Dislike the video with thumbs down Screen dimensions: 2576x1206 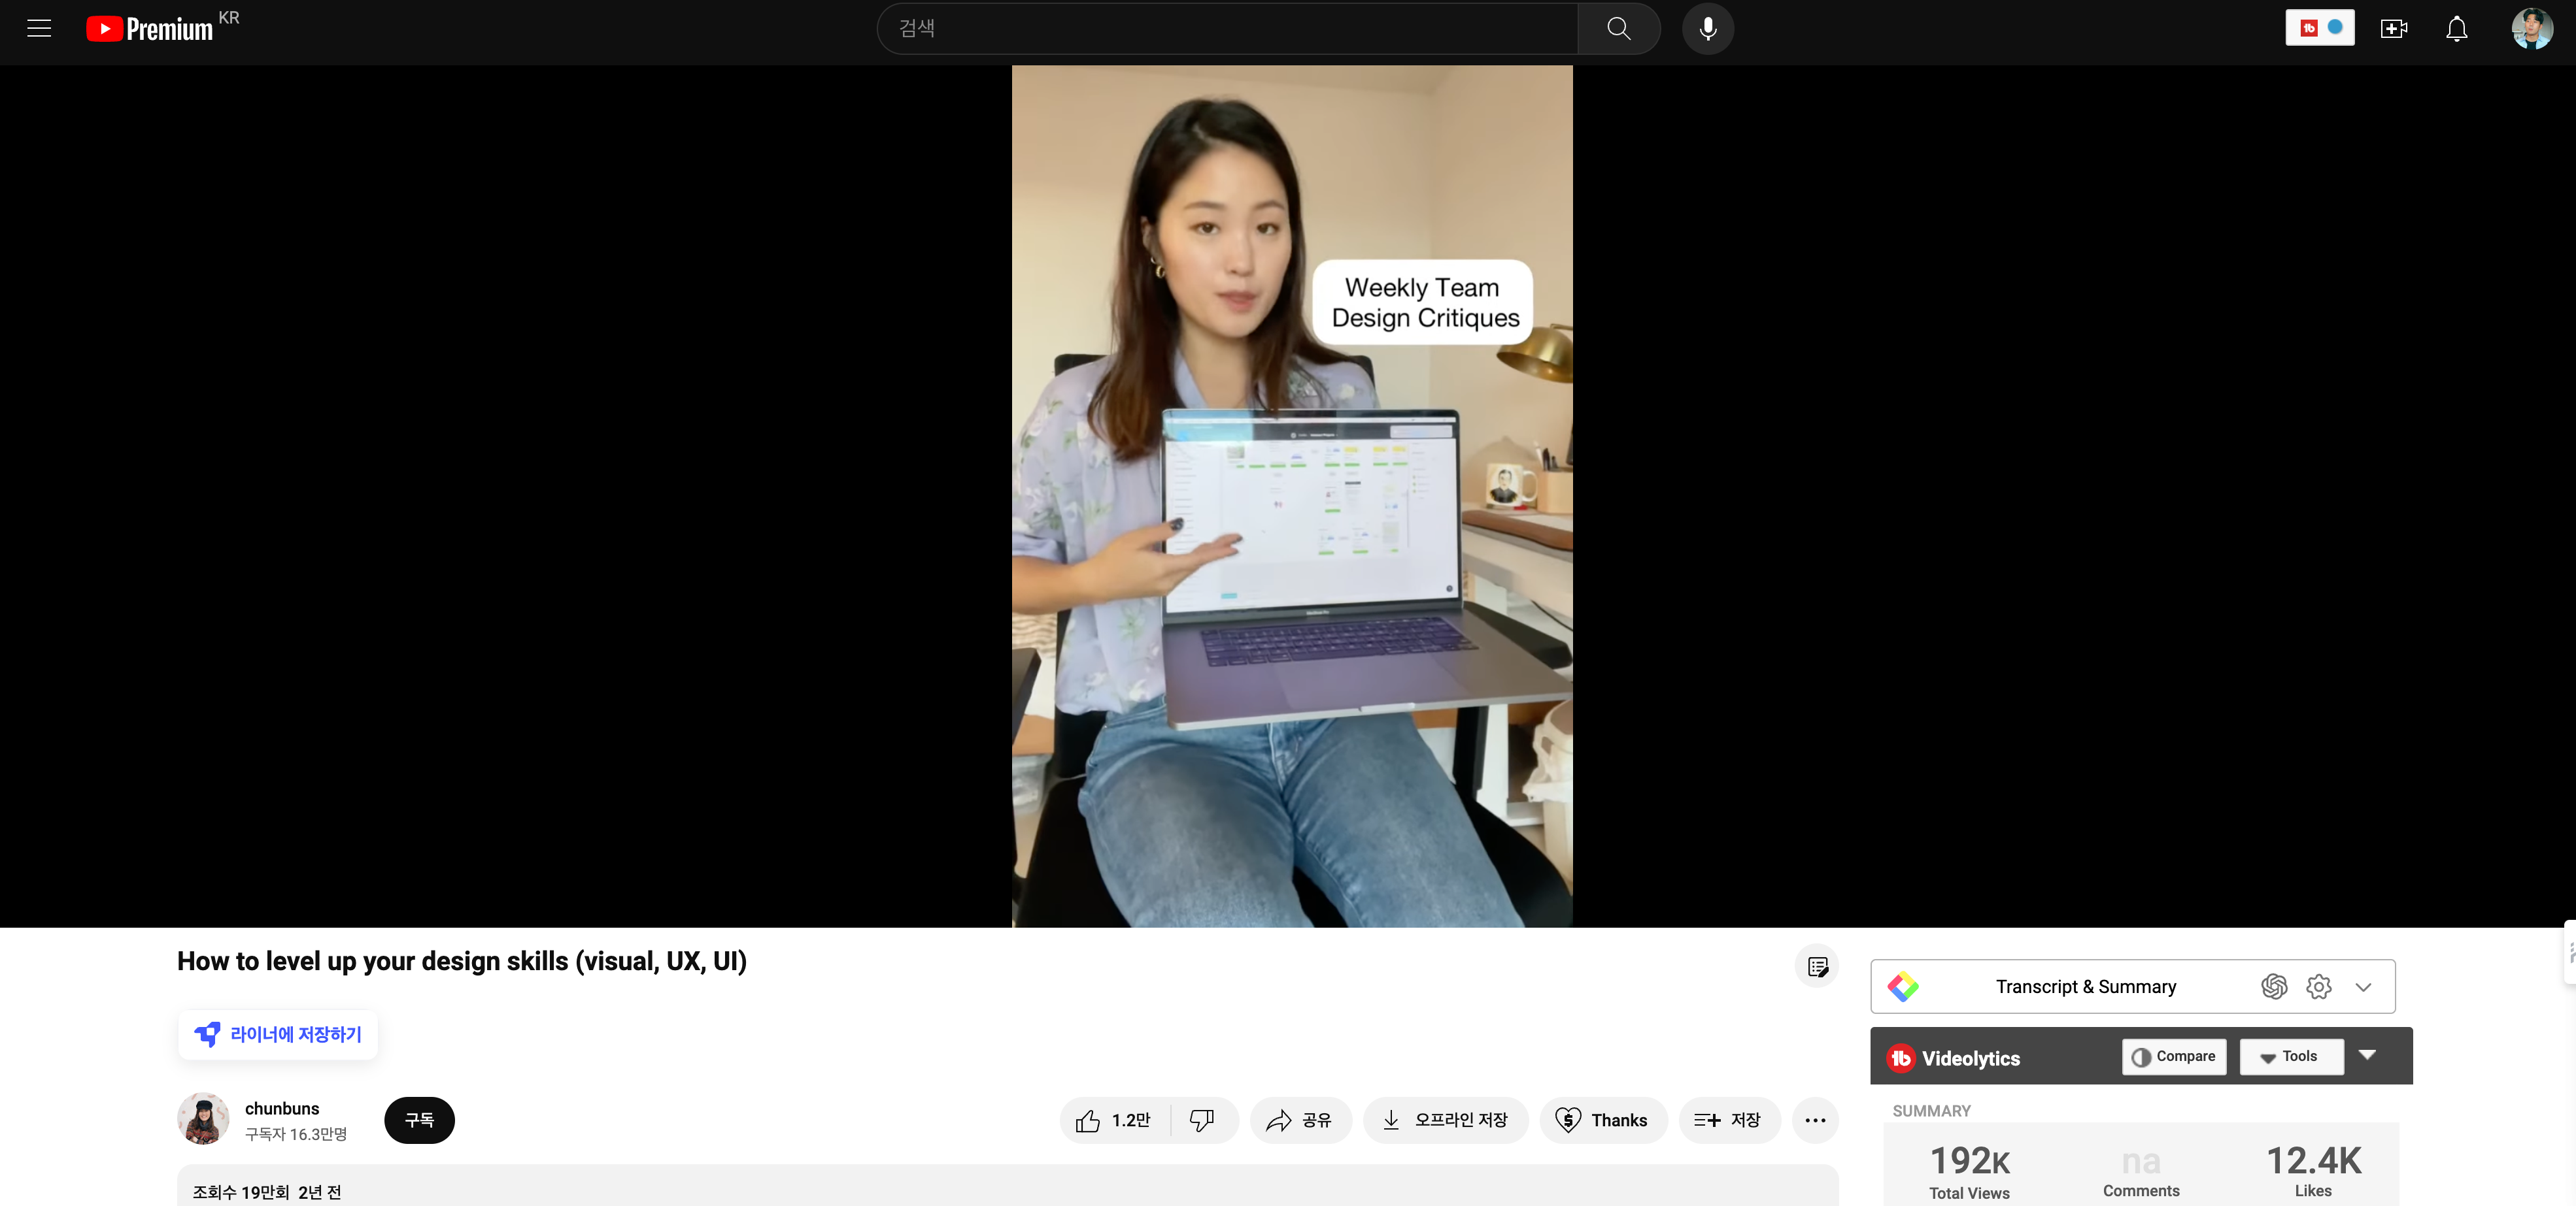[1202, 1120]
